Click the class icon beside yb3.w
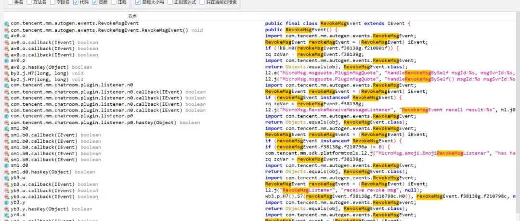 point(7,178)
